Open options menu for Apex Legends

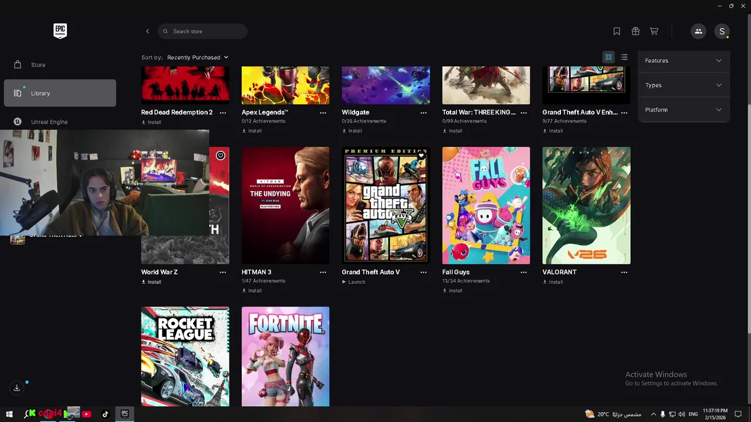pos(323,113)
